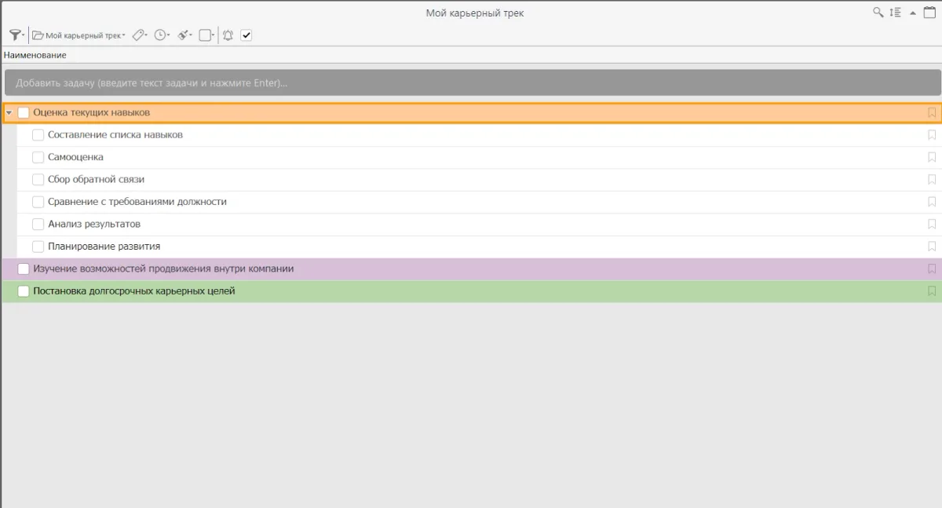Open the empty square status dropdown
This screenshot has width=942, height=508.
pyautogui.click(x=206, y=35)
